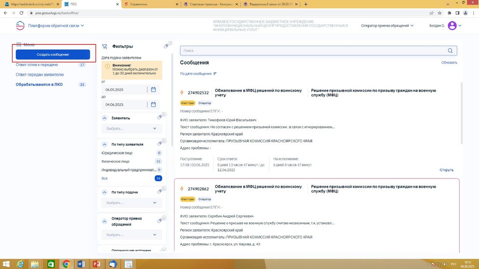Filter by Юридическое лицо
The image size is (479, 269).
[x=117, y=153]
